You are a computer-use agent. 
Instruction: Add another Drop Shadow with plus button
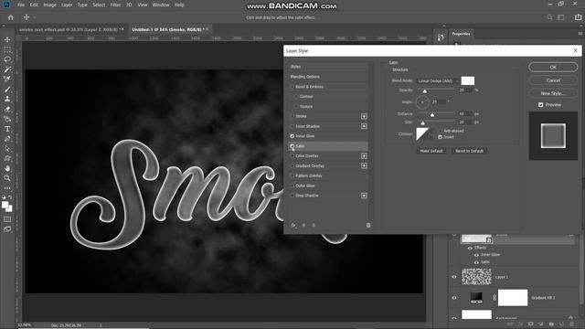(x=364, y=196)
